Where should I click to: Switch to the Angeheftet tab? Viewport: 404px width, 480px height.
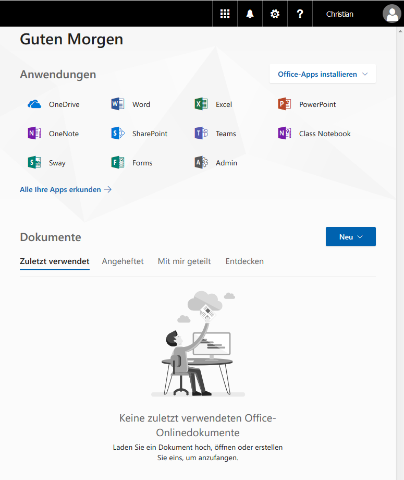(x=123, y=261)
